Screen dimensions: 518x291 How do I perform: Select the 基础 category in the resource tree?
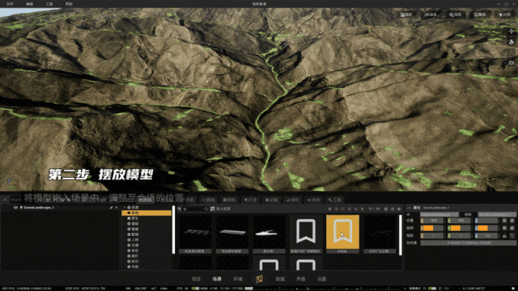(x=135, y=224)
